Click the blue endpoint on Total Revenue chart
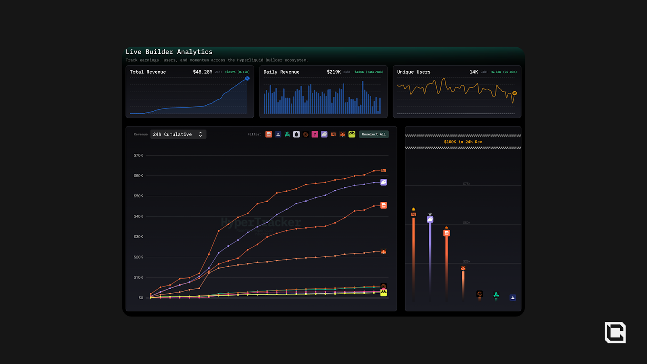This screenshot has width=647, height=364. (x=247, y=78)
